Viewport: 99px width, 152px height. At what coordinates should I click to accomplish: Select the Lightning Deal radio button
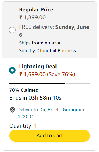[x=12, y=70]
